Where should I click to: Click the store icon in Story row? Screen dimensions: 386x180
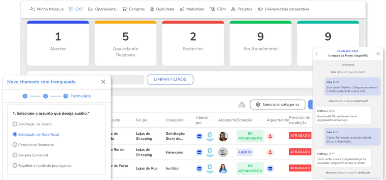point(199,136)
